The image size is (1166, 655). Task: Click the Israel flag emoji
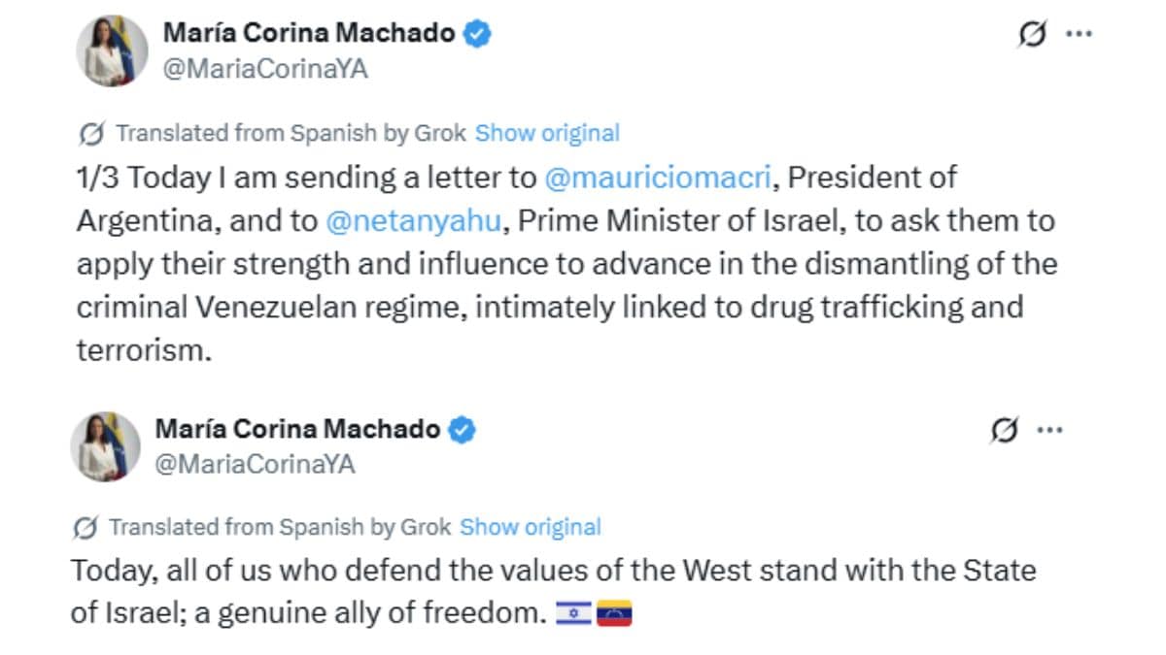pos(573,614)
